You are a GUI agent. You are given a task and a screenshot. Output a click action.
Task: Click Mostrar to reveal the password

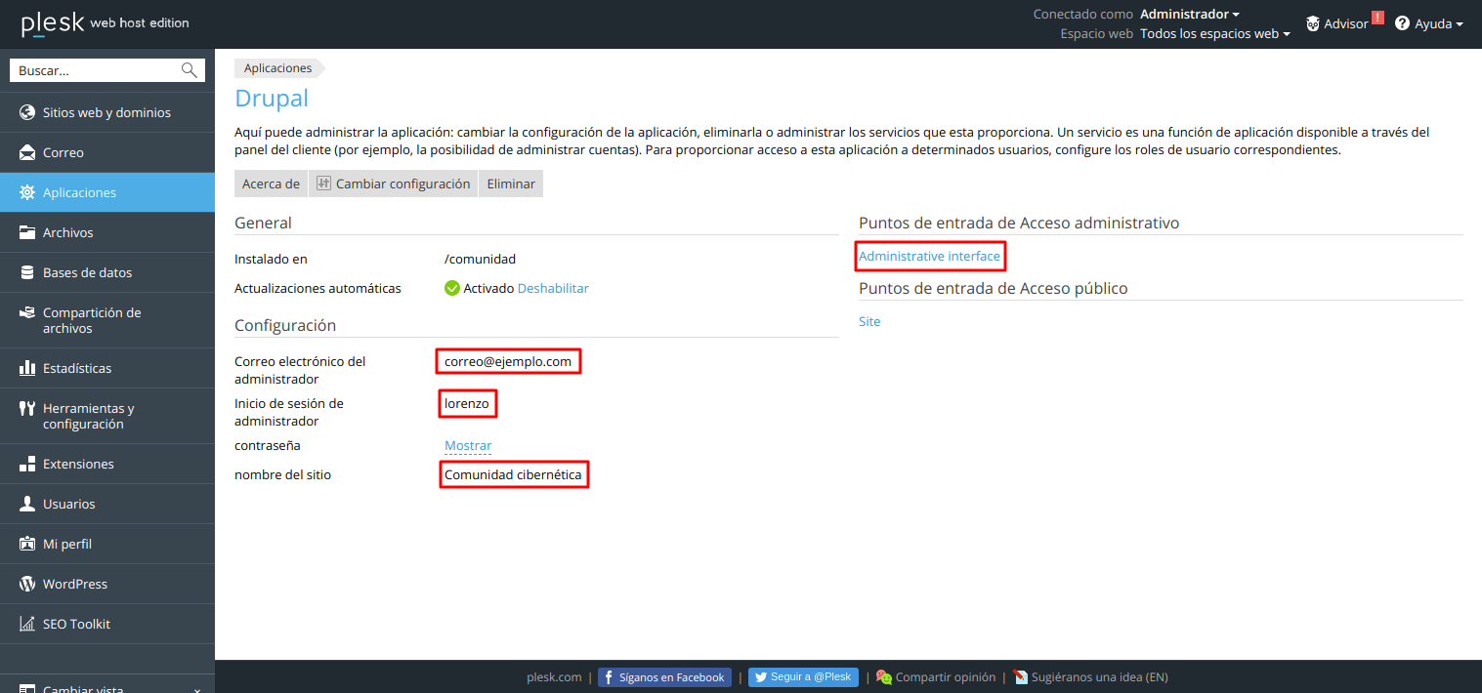(x=467, y=445)
